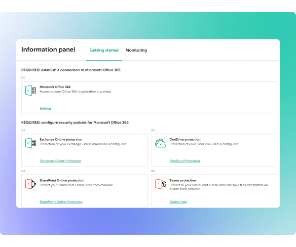Open the Online Help link under Teams

click(x=178, y=202)
